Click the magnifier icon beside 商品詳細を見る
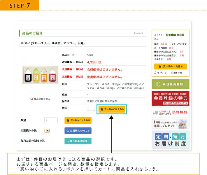Screen dimensions: 207x175 point(32,99)
